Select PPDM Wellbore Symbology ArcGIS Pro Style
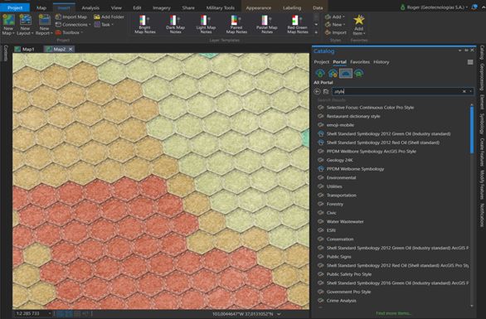Image resolution: width=486 pixels, height=319 pixels. [372, 152]
